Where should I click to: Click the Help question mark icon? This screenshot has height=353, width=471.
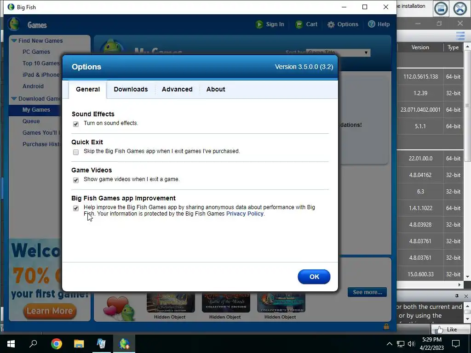[x=372, y=24]
